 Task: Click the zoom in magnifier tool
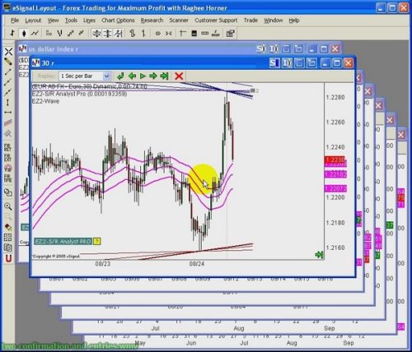click(x=8, y=206)
